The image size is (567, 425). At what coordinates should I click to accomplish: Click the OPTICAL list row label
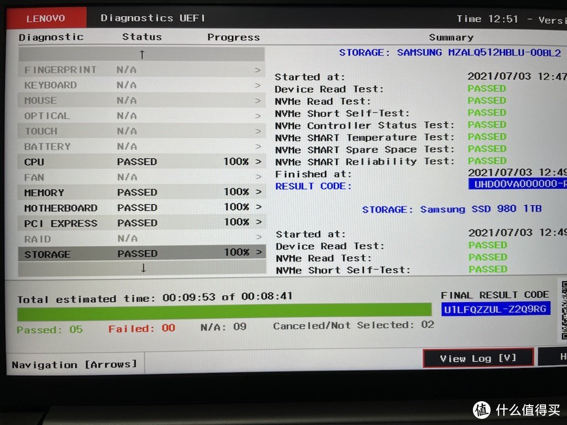tap(47, 116)
